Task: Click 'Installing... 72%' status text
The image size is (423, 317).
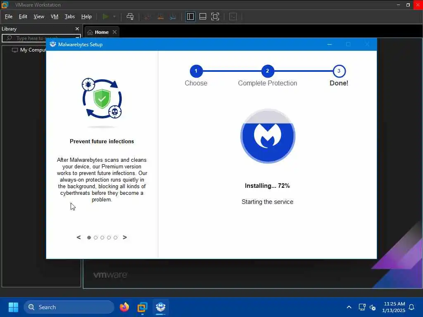Action: pos(267,186)
